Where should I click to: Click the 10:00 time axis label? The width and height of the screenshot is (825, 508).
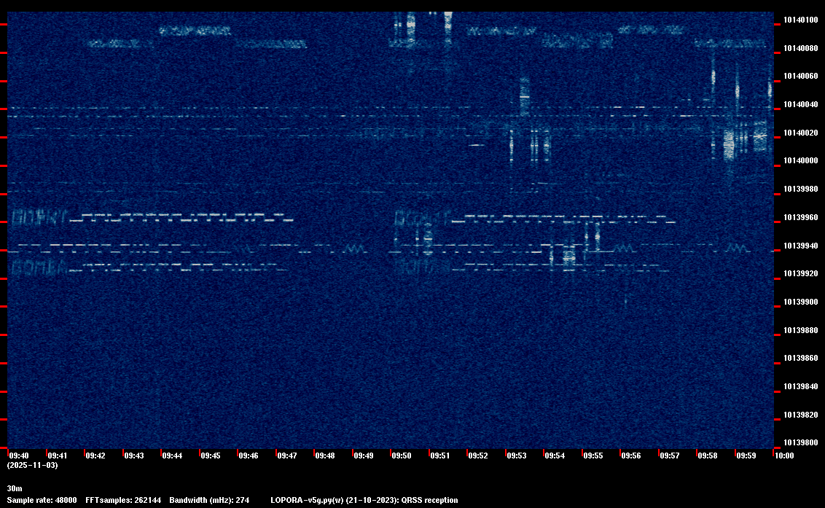pyautogui.click(x=784, y=456)
